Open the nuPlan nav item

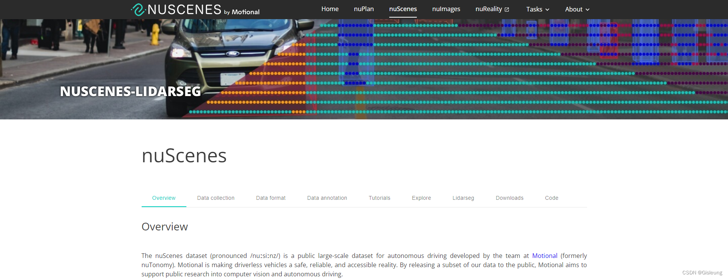[x=364, y=9]
